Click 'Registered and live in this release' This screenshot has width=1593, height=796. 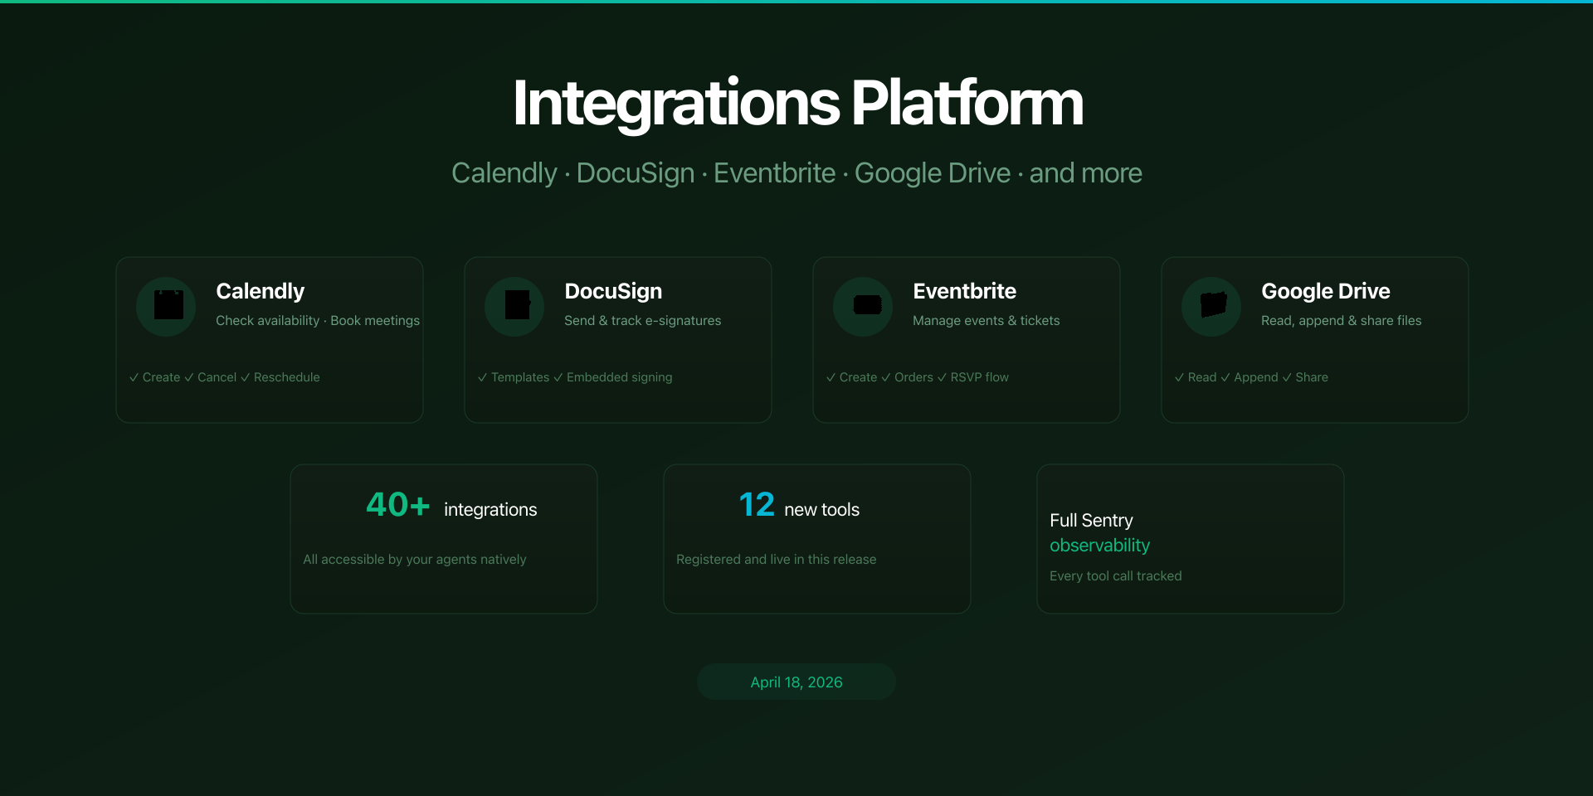776,560
